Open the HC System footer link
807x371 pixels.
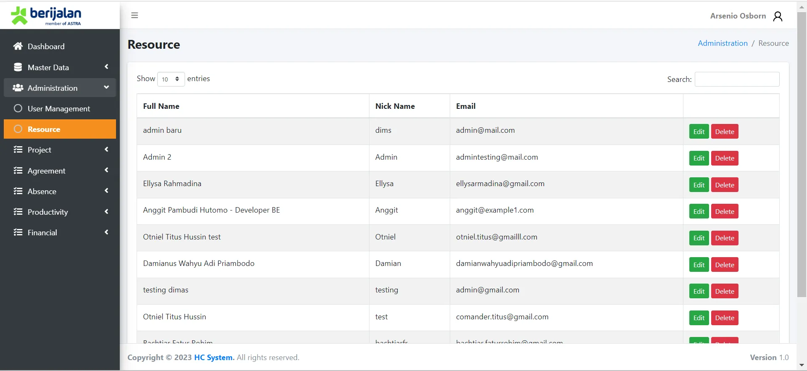click(214, 358)
